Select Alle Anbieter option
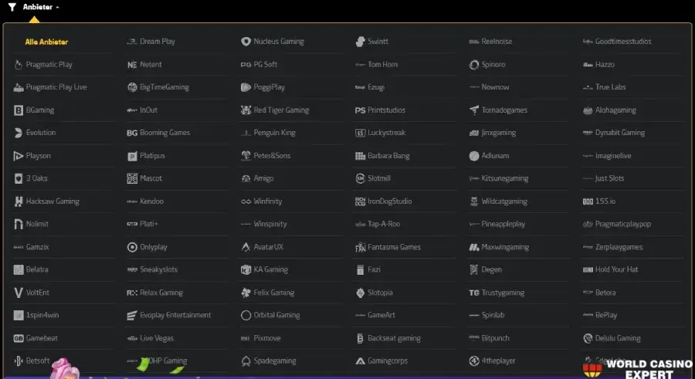The height and width of the screenshot is (379, 695). pyautogui.click(x=46, y=42)
